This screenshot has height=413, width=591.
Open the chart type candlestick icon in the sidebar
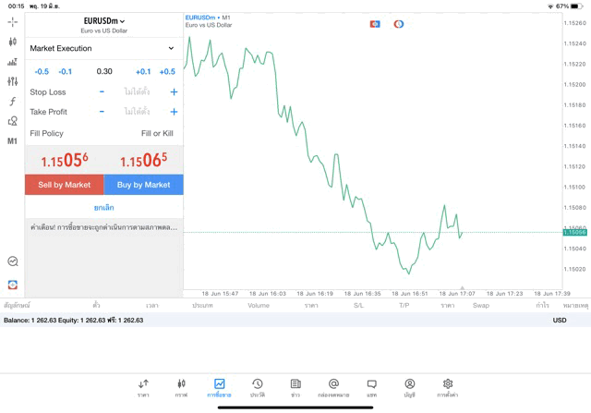tap(12, 42)
